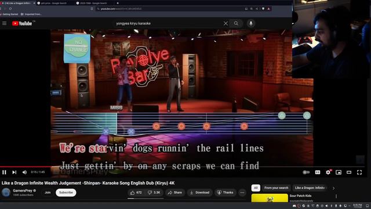Show more filter chips with right arrow
The height and width of the screenshot is (209, 371).
pyautogui.click(x=334, y=188)
